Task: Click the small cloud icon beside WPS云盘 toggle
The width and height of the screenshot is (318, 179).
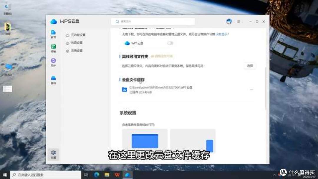Action: tap(127, 43)
